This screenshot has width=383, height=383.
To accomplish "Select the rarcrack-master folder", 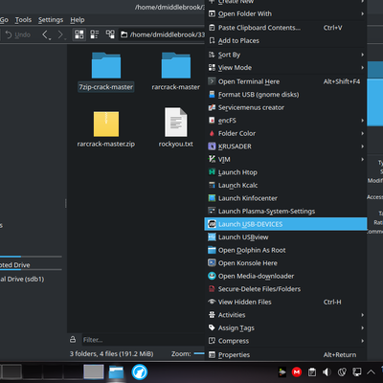I will point(176,72).
